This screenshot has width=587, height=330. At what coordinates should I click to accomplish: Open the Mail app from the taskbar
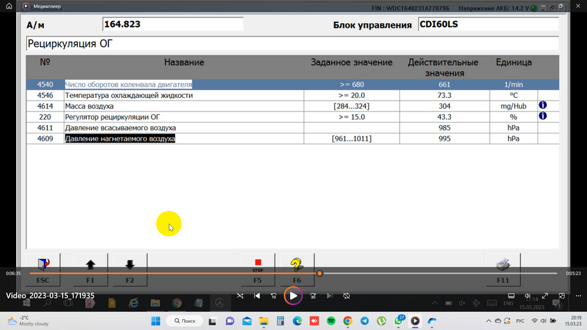click(x=247, y=321)
